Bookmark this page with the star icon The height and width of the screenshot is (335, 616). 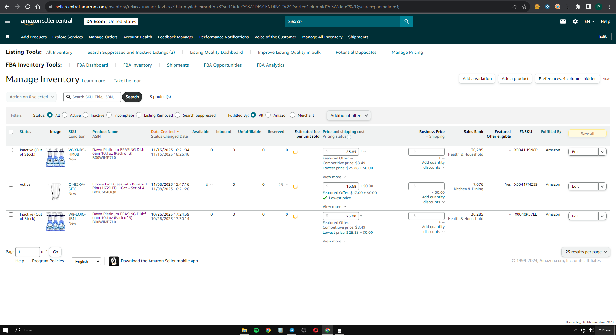click(x=524, y=7)
